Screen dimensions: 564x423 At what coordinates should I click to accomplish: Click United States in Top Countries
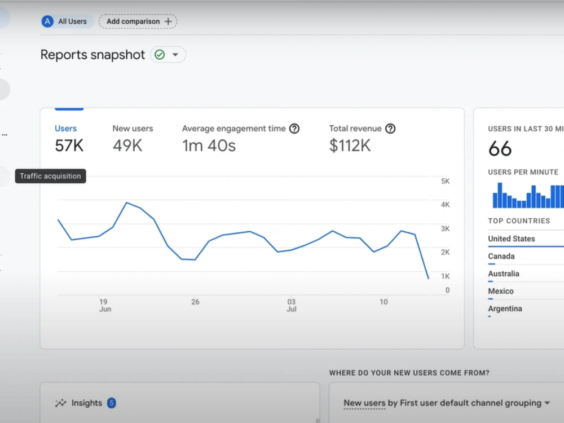click(x=511, y=239)
